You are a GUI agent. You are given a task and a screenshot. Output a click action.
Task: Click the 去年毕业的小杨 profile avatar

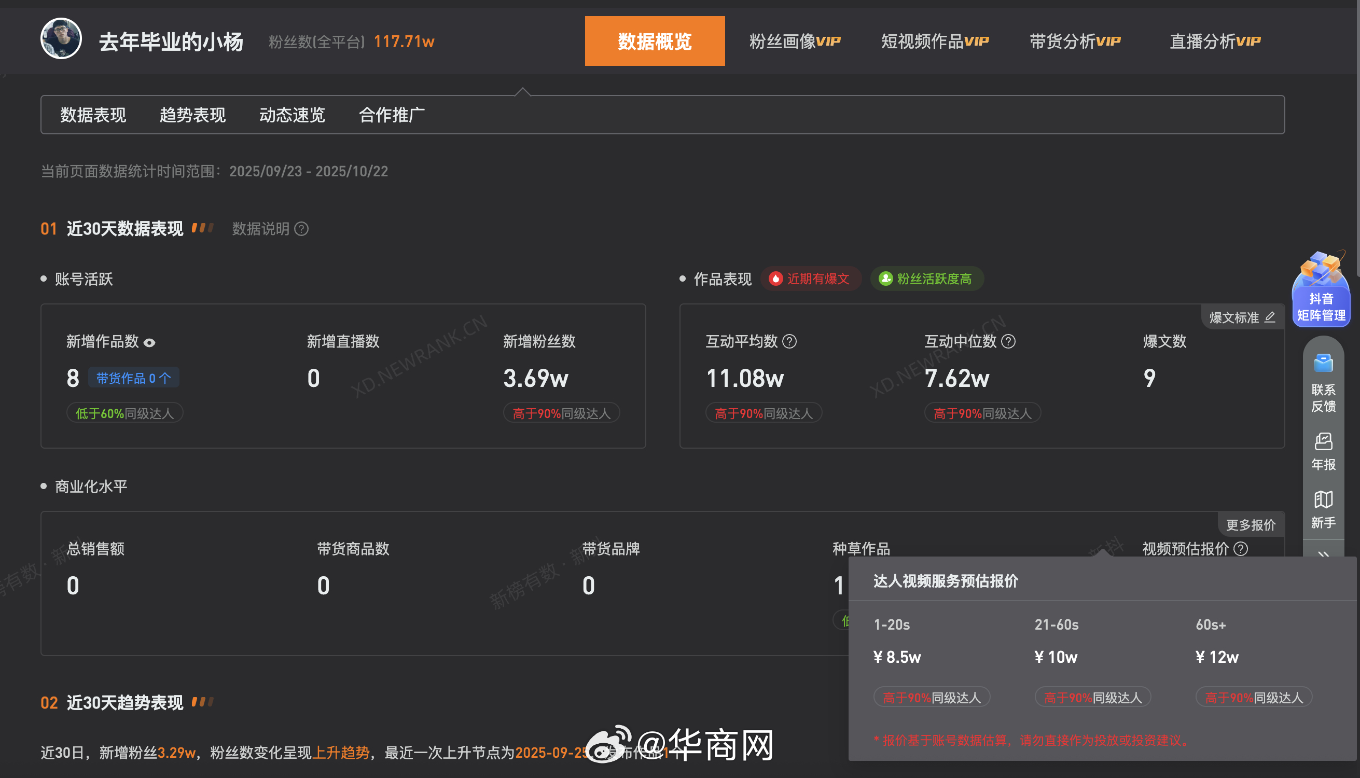tap(61, 38)
